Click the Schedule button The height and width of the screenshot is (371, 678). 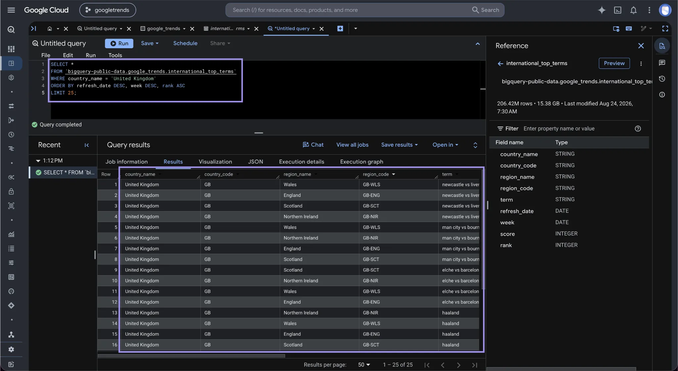pos(185,43)
